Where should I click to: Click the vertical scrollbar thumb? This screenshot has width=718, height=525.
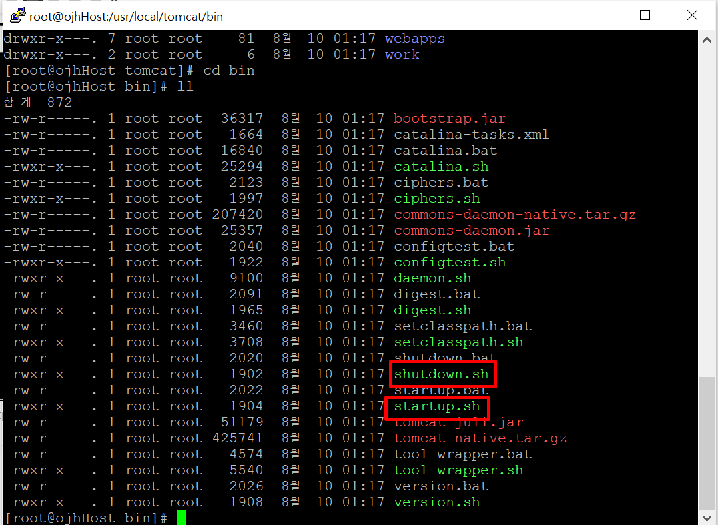(x=707, y=444)
